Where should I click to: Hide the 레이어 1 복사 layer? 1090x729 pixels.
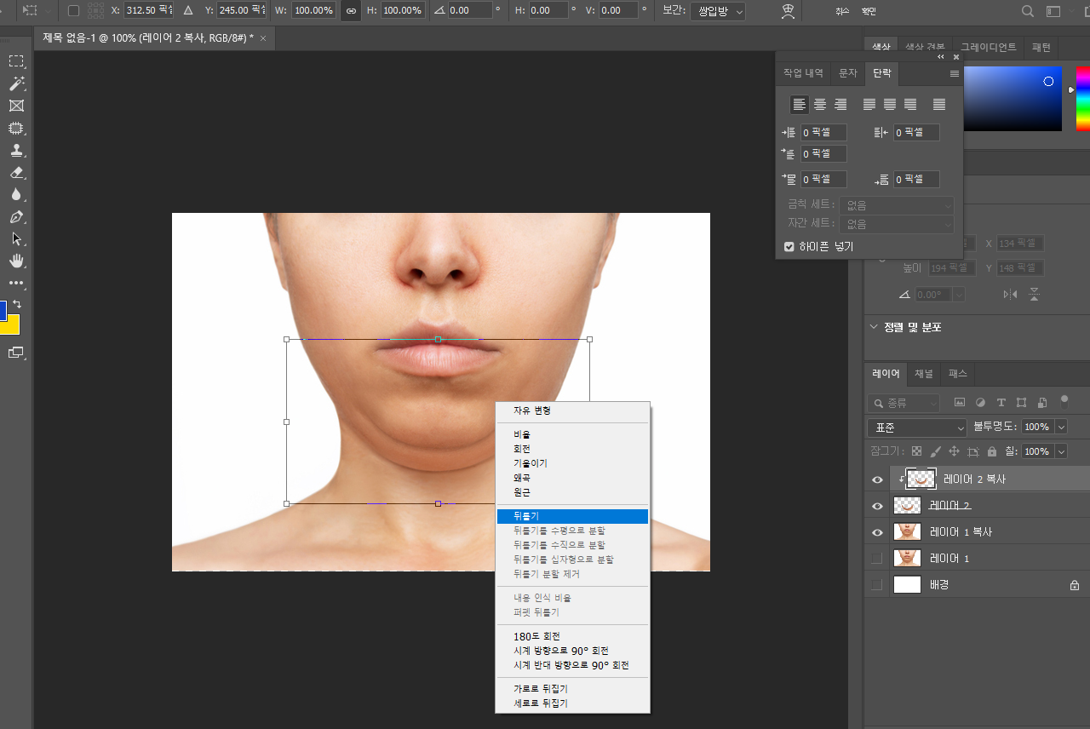coord(877,532)
